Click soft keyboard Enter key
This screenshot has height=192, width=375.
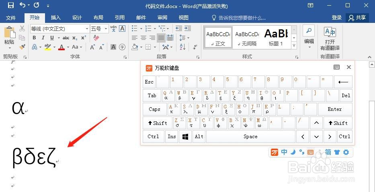click(335, 109)
